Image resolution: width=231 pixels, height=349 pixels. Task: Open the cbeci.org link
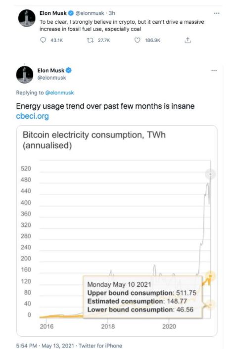click(x=32, y=116)
